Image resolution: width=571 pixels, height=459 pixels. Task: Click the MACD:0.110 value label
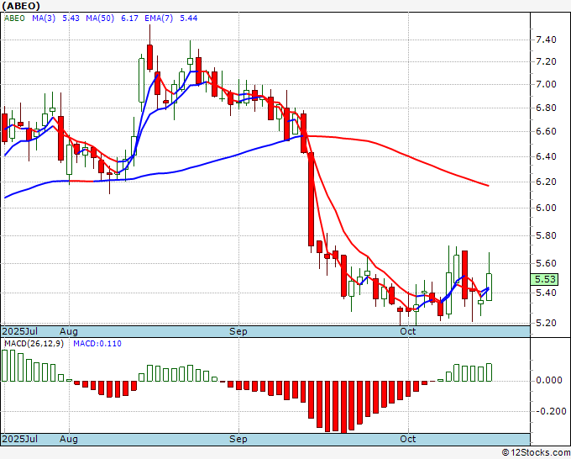tap(97, 344)
